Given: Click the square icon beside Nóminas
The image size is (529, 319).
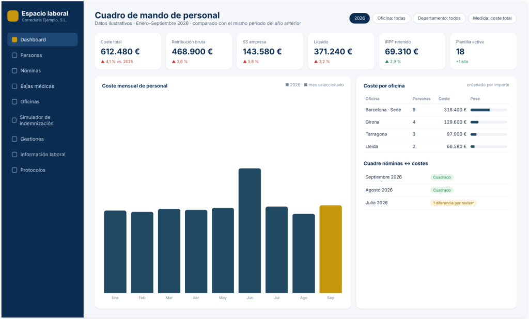Looking at the screenshot, I should (x=14, y=70).
